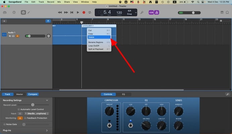Toggle the Smart Controls button
This screenshot has height=134, width=232.
[x=23, y=12]
